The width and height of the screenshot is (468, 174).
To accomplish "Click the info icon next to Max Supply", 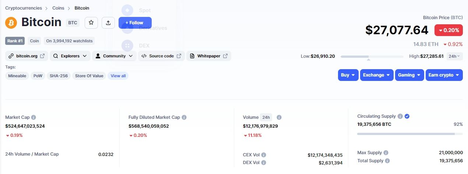I will [x=386, y=153].
